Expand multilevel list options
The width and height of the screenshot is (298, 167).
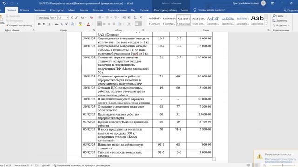tap(119, 18)
